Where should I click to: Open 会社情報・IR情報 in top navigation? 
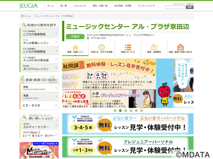pos(123,6)
